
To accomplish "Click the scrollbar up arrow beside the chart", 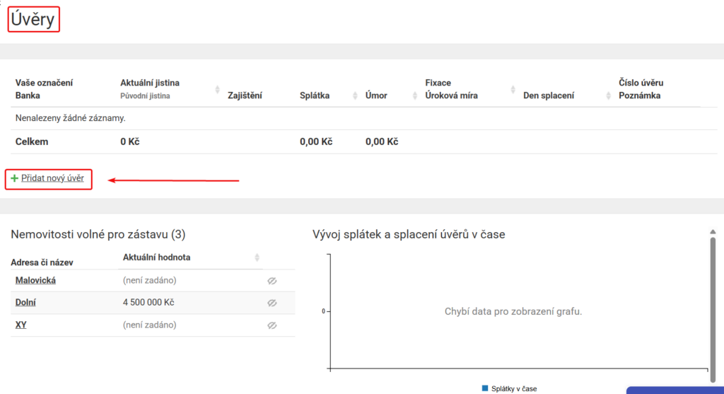I will tap(713, 231).
